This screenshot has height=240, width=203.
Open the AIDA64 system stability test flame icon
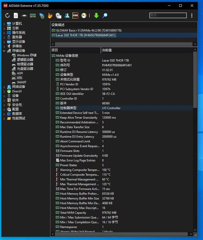(50, 15)
